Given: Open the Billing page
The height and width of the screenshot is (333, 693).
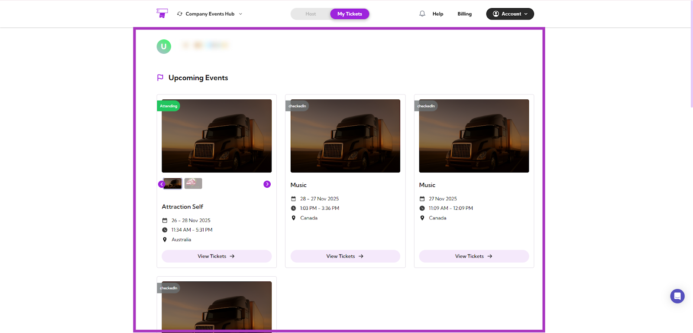Looking at the screenshot, I should click(464, 14).
